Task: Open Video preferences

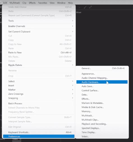Action: tap(102, 136)
